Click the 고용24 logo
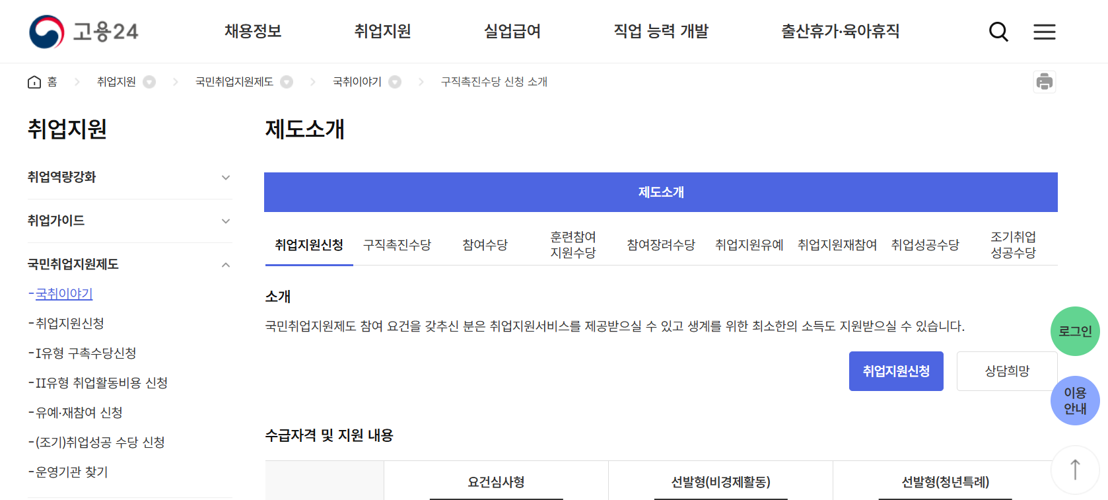The image size is (1108, 500). (x=84, y=32)
